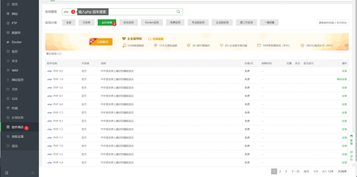Click the 终端 terminal icon in sidebar
This screenshot has width=357, height=177.
8,108
